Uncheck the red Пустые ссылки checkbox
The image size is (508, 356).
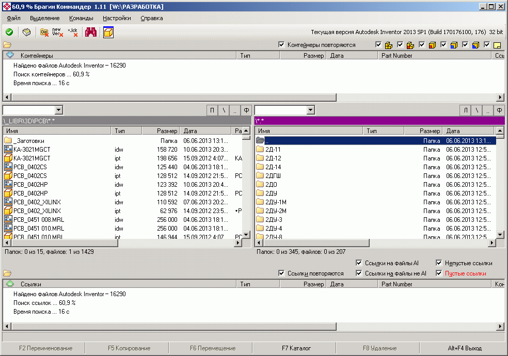point(439,273)
